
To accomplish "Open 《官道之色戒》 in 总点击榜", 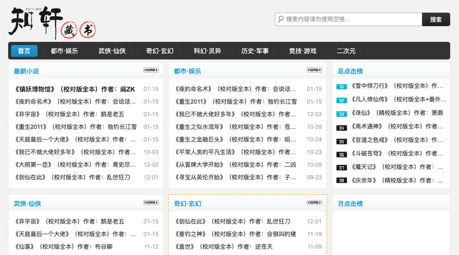I will click(397, 140).
